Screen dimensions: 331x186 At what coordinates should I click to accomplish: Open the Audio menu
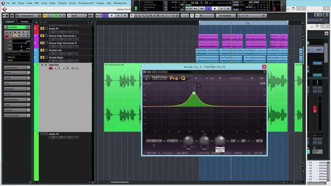[29, 3]
